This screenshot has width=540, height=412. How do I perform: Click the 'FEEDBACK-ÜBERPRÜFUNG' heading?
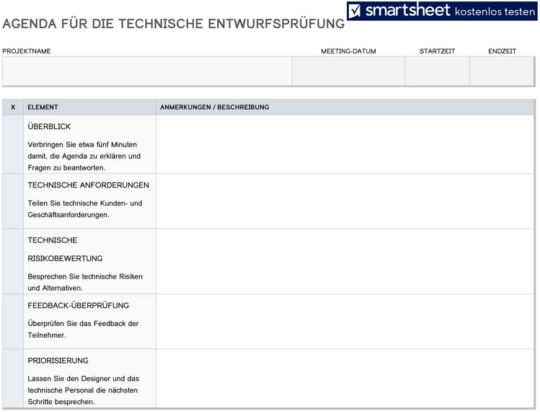(79, 305)
